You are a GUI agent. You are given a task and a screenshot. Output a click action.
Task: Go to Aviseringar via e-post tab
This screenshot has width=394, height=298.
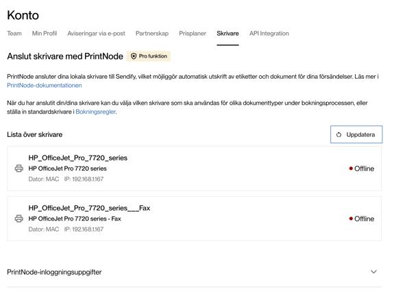96,34
